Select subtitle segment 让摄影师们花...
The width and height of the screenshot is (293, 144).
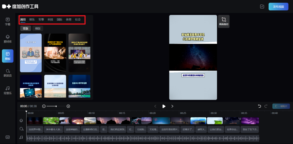90,129
